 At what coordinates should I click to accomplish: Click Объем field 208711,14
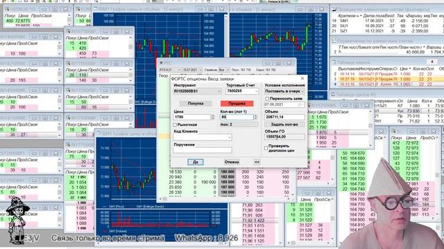click(284, 117)
